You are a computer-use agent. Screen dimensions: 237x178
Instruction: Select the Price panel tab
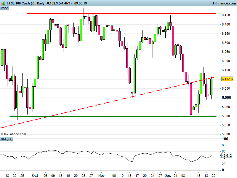(x=4, y=8)
